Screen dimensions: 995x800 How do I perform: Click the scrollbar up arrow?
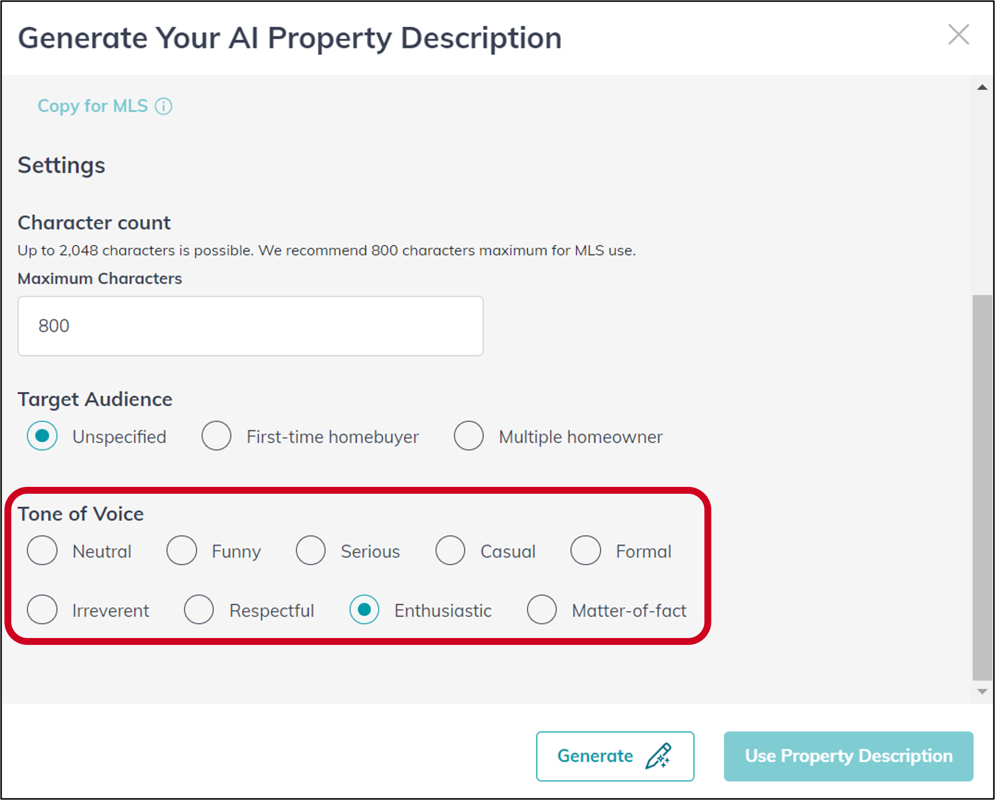982,87
